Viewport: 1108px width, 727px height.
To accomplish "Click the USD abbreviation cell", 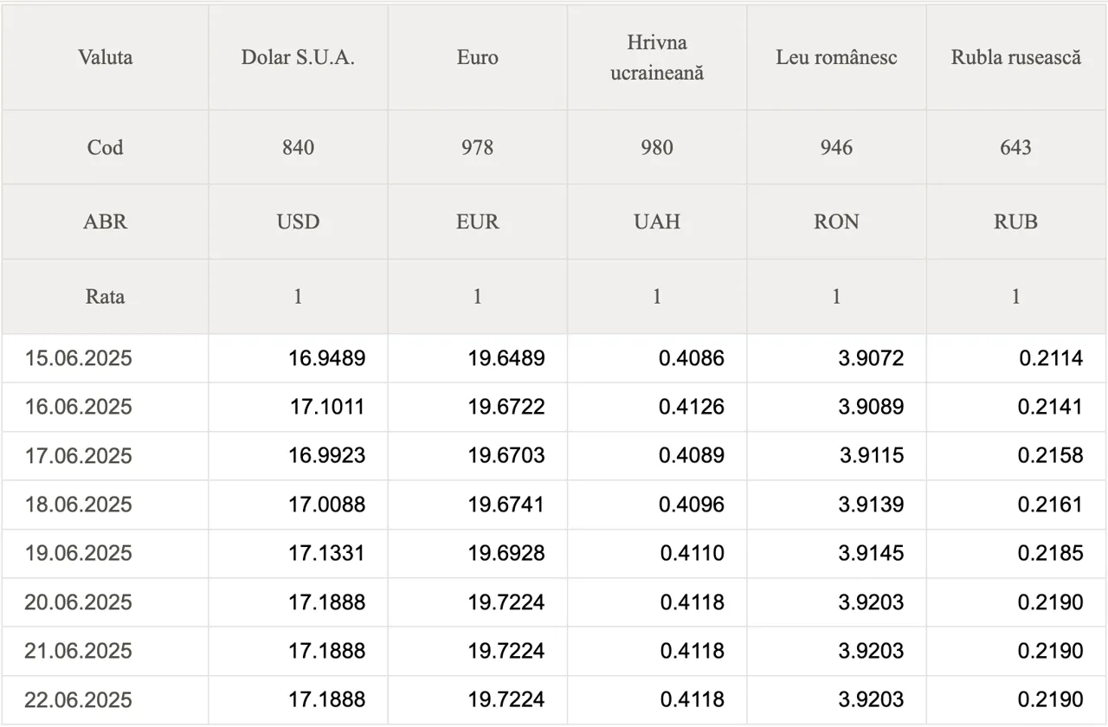I will point(298,222).
